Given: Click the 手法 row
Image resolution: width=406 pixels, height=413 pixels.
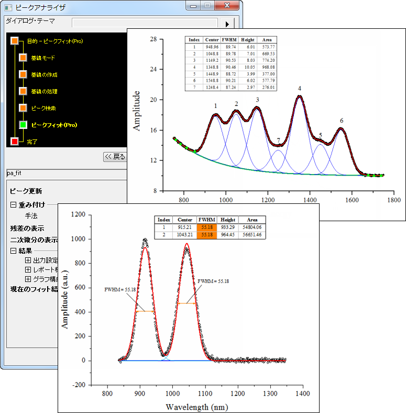Looking at the screenshot, I should click(x=31, y=216).
